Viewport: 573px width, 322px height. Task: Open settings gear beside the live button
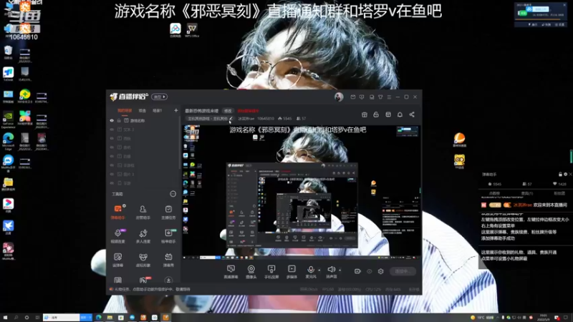coord(381,271)
